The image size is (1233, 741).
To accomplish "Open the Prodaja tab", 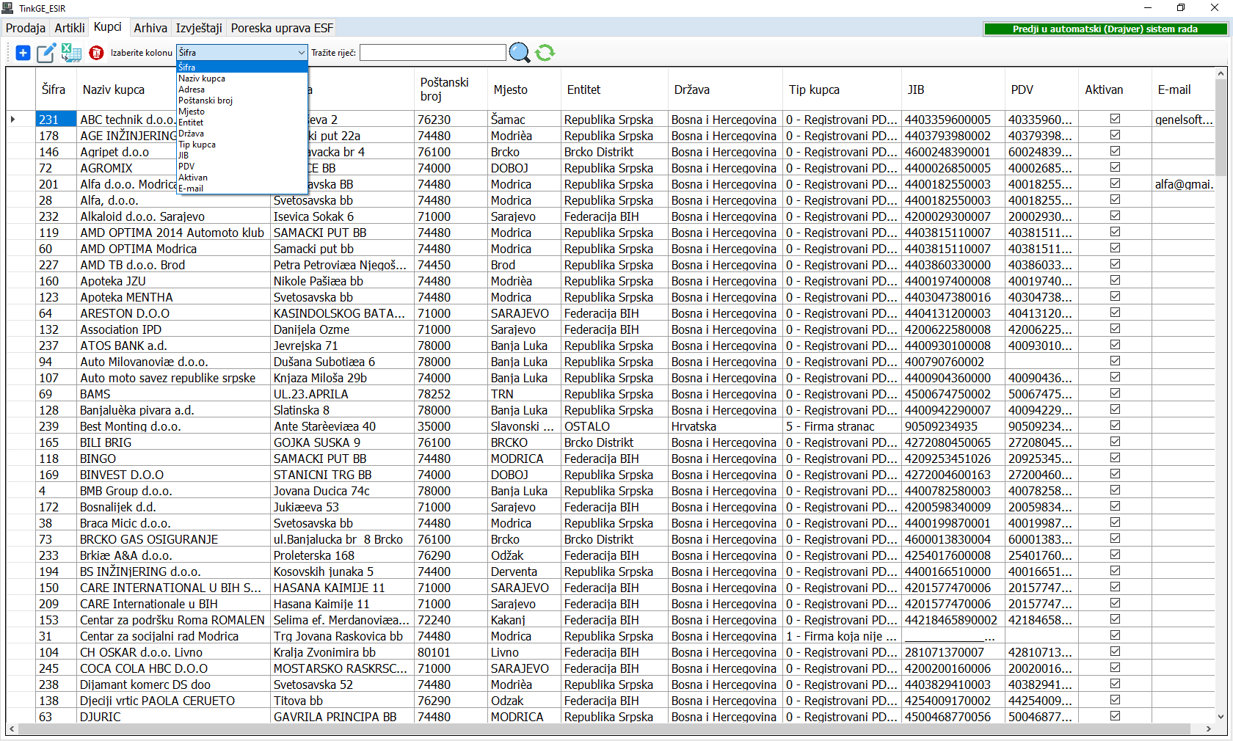I will (26, 28).
